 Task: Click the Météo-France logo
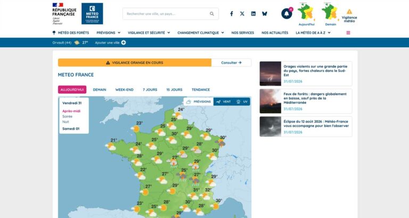pos(92,14)
